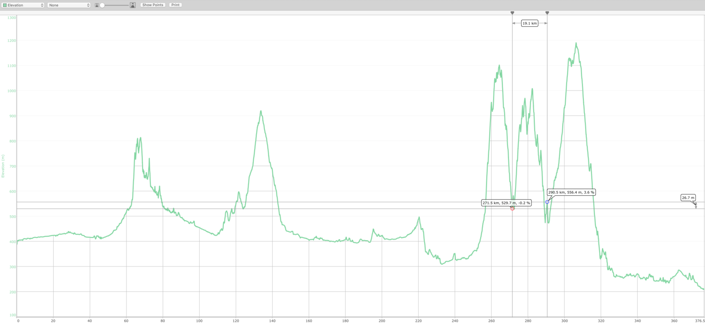Viewport: 705px width, 325px height.
Task: Select the left range marker handle at top
Action: pyautogui.click(x=512, y=13)
